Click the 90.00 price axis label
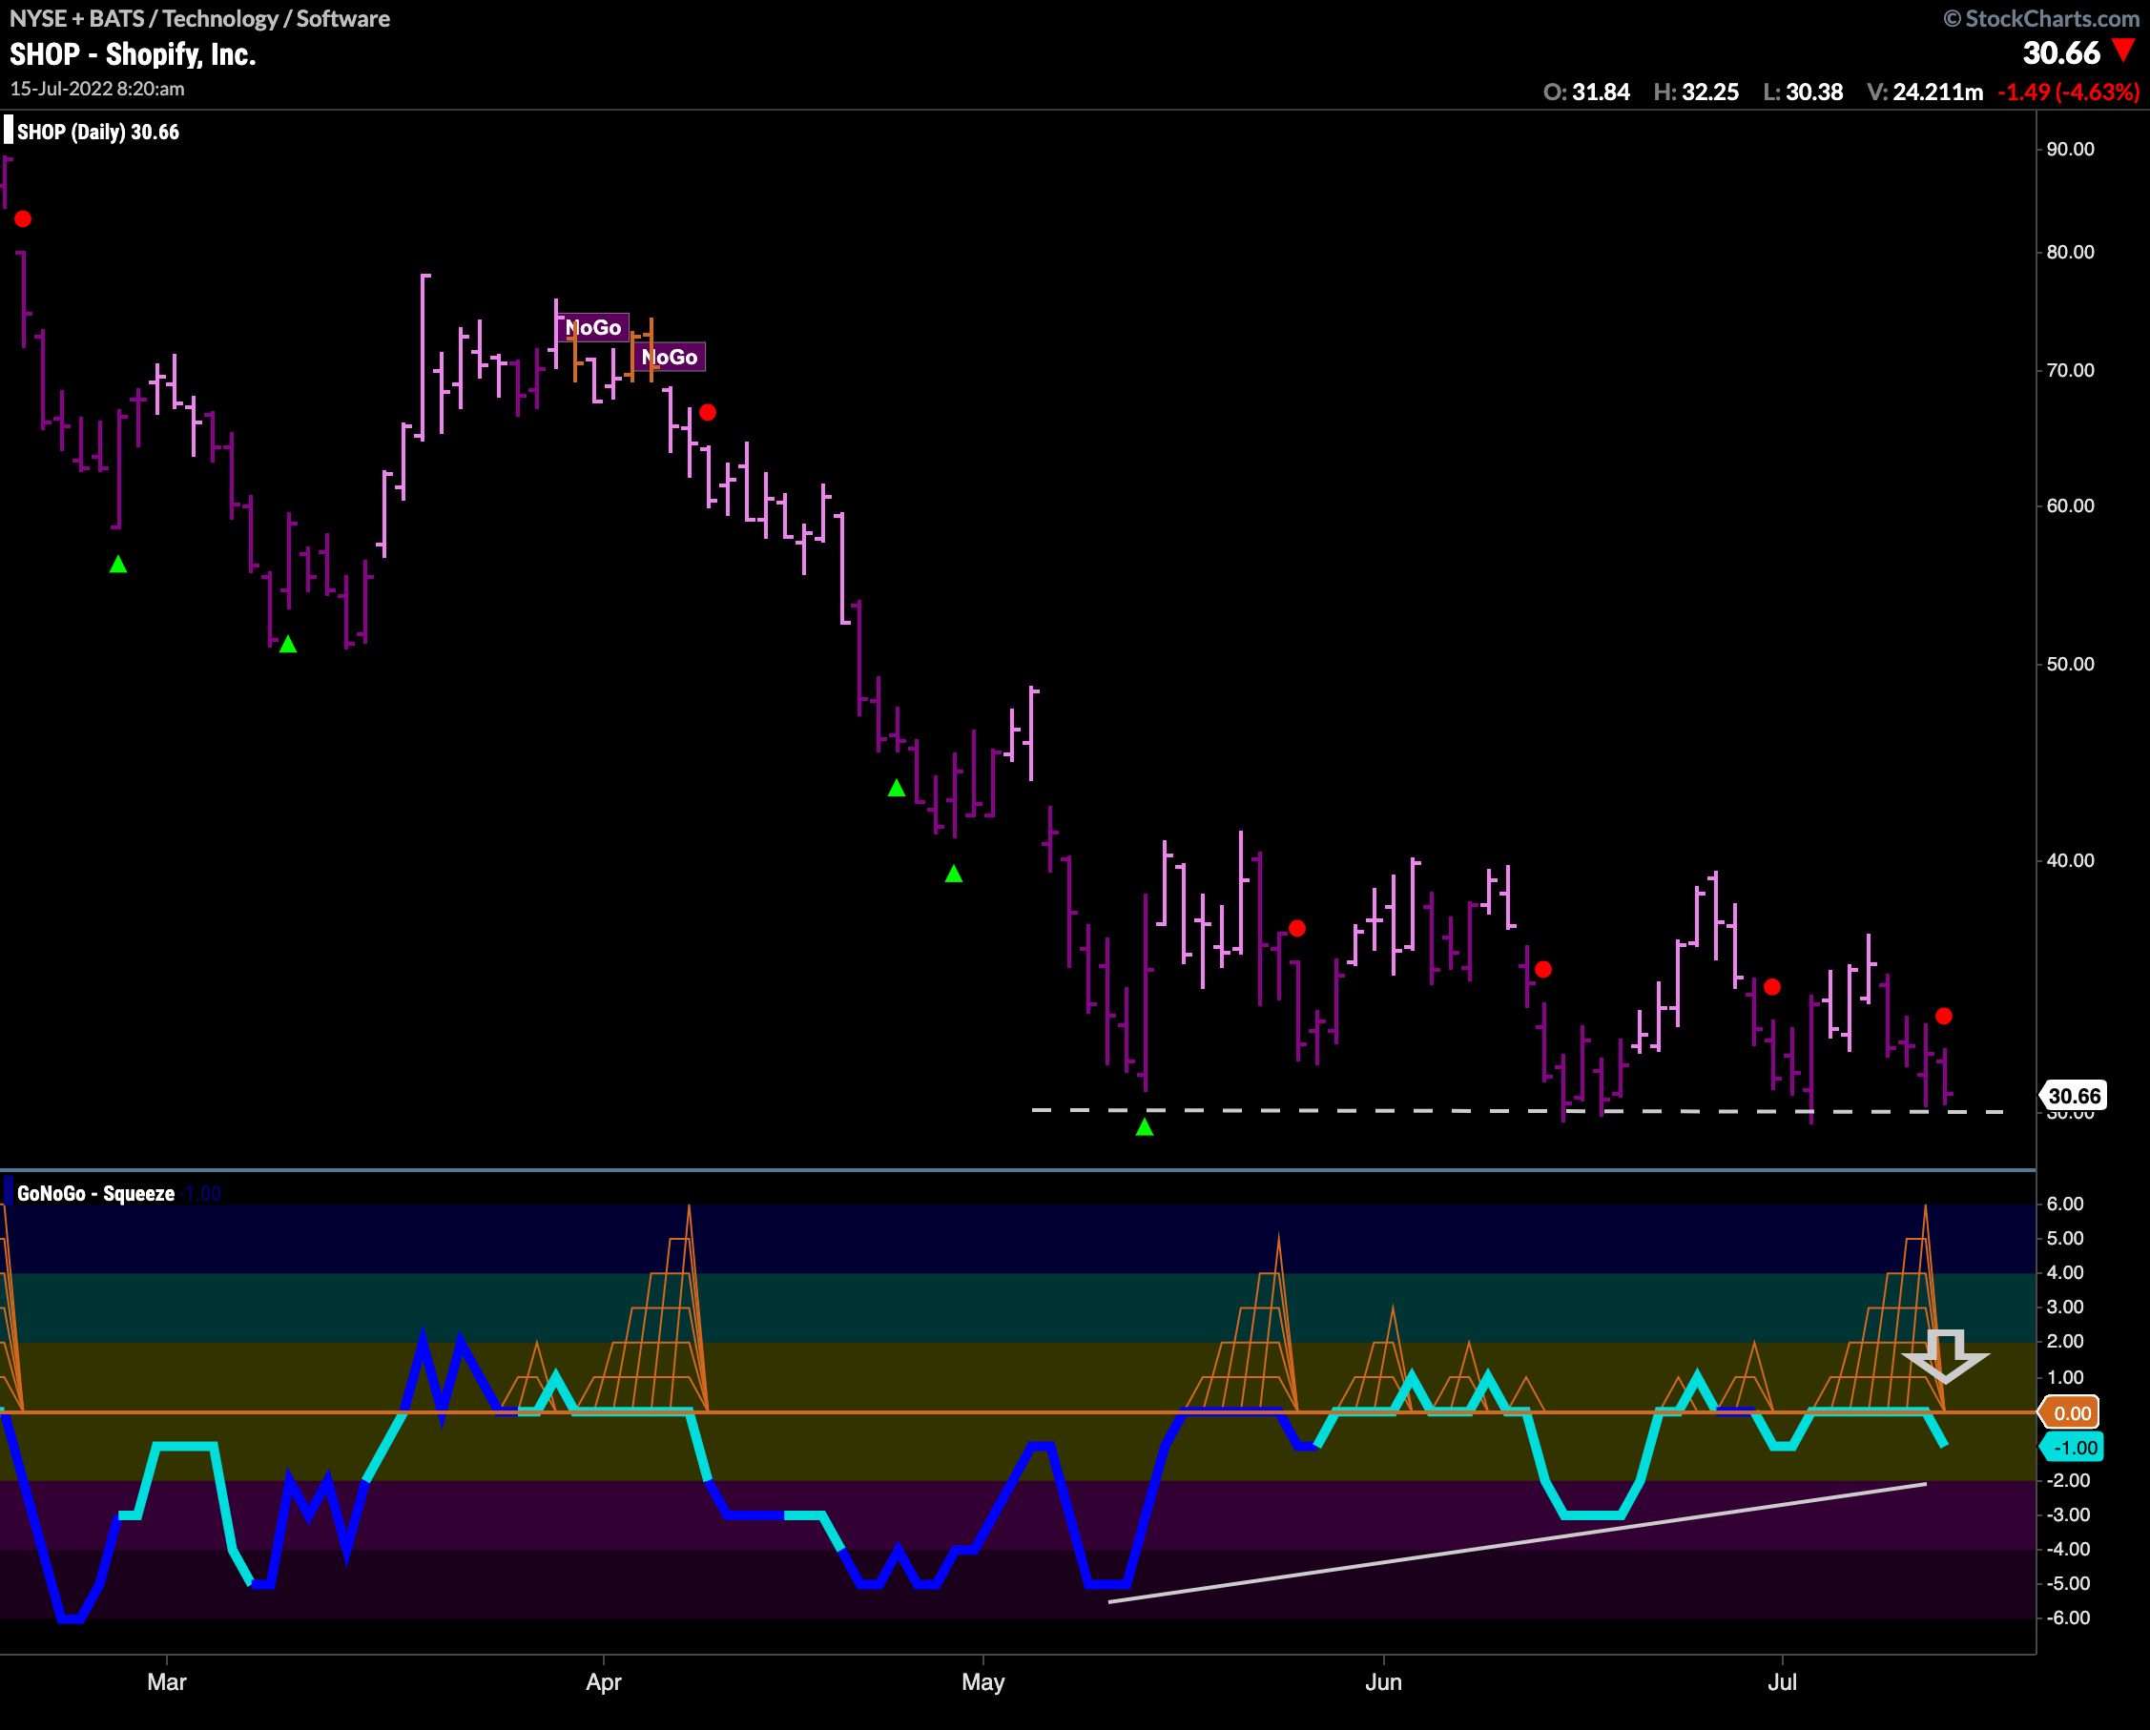The image size is (2150, 1730). (2069, 150)
